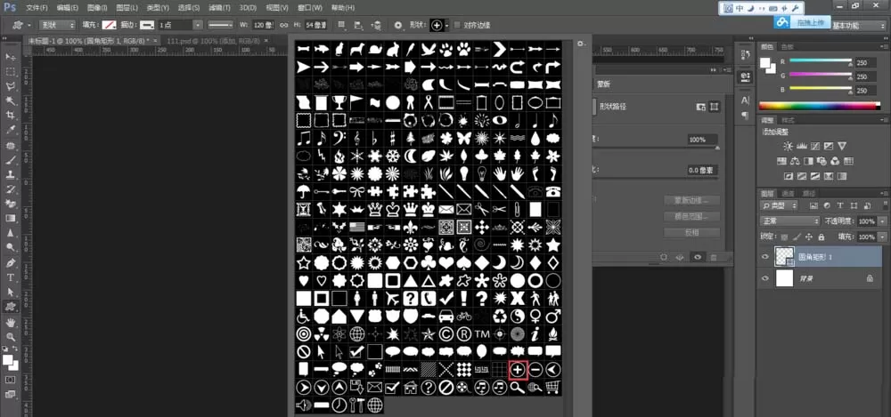Select the Move tool in left toolbar

click(10, 57)
